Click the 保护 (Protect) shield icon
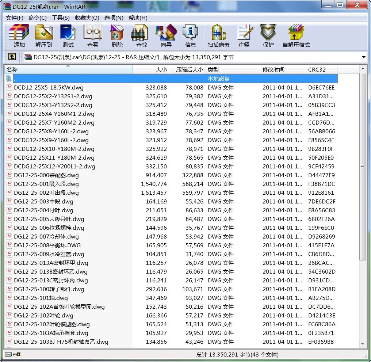Screen dimensions: 371x362 coord(268,36)
